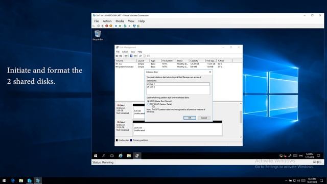
Task: Click the grey Start VM toolbar icon
Action: click(x=99, y=26)
